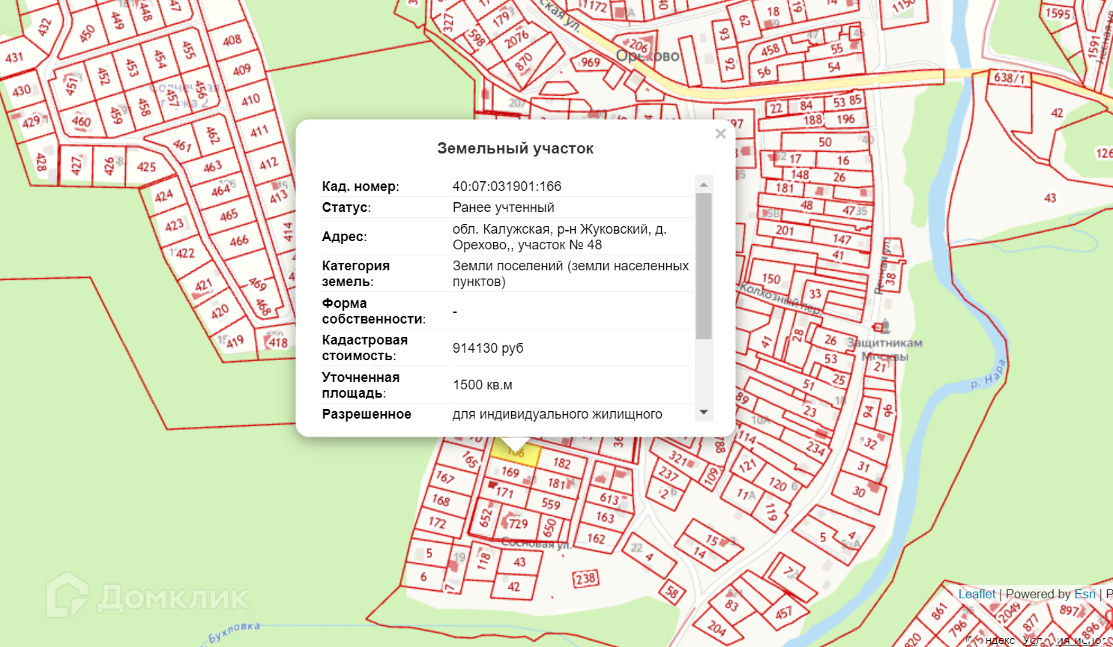Select parcel 238 on the map
1113x647 pixels.
[x=585, y=578]
